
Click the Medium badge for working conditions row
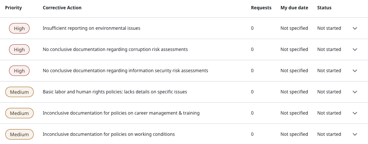tap(19, 134)
